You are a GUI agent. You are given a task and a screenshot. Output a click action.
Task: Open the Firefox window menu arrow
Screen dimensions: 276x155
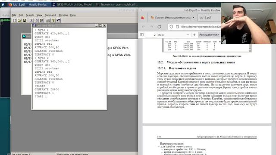(141, 10)
